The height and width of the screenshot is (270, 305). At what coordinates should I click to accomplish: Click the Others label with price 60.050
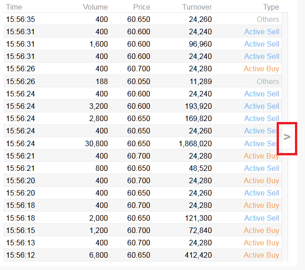click(x=268, y=81)
